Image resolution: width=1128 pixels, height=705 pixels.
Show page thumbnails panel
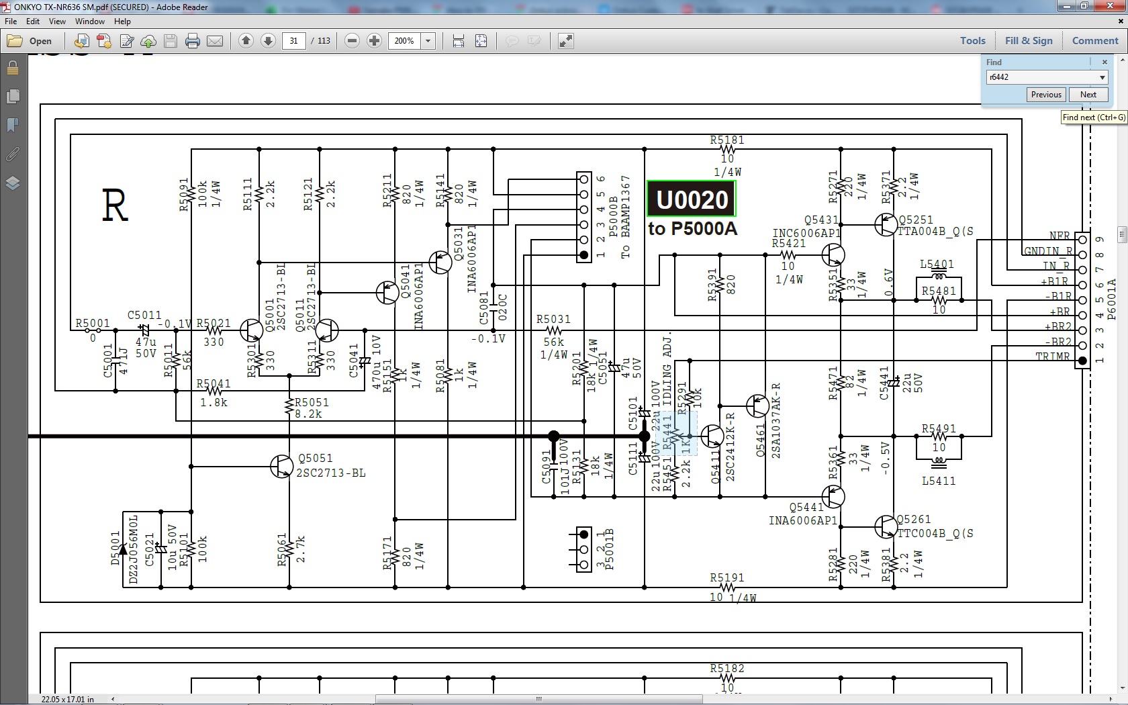[x=12, y=97]
